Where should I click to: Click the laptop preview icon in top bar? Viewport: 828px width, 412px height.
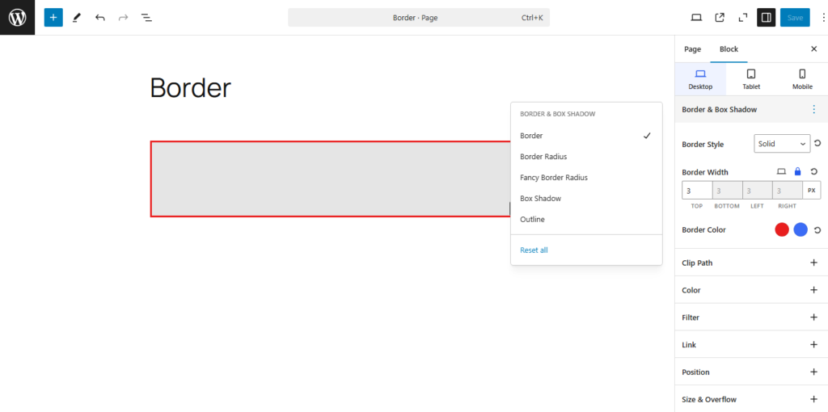[696, 18]
